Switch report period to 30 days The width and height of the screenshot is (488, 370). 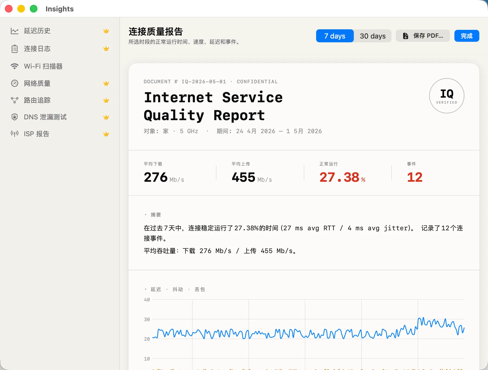tap(373, 36)
